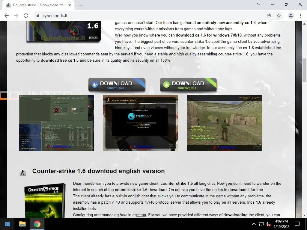Click the forward navigation arrow
307x230 pixels.
pos(16,16)
